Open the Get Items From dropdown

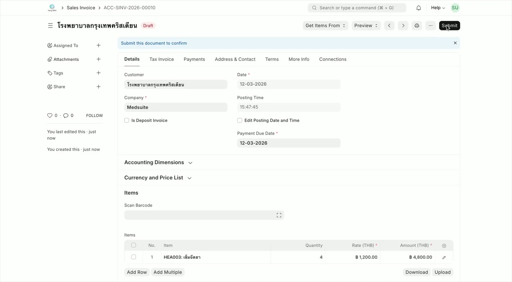point(325,25)
